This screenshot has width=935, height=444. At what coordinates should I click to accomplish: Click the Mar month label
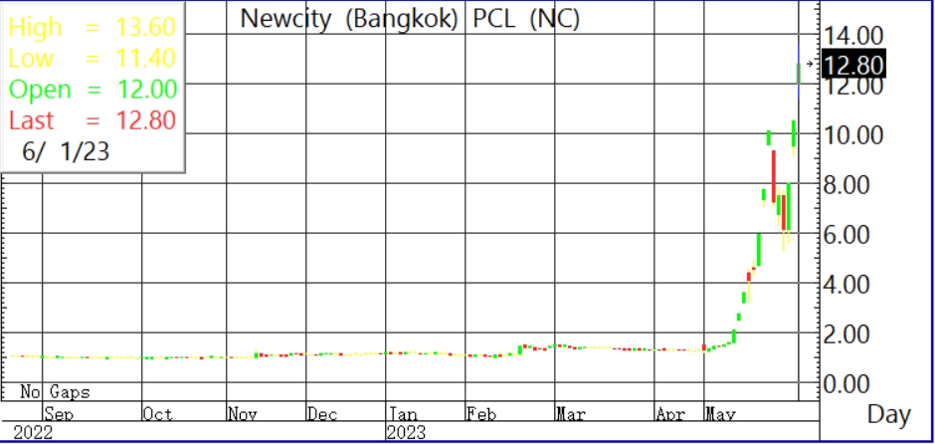coord(571,413)
